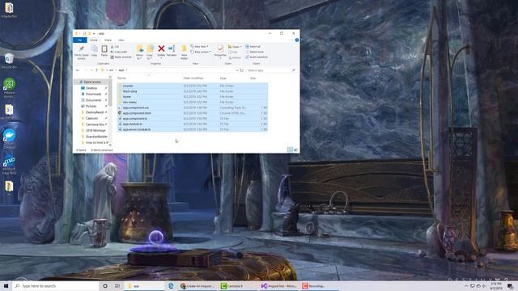This screenshot has width=518, height=291.
Task: Select the counter folder
Action: 193,86
